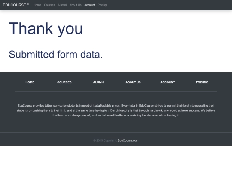Open the footer COURSES link
This screenshot has height=174, width=232.
pos(64,82)
